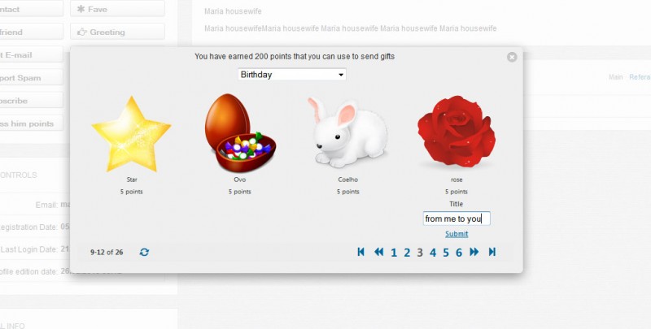Click the '5 points' under Coelho
Screen dimensions: 651x329
click(348, 192)
